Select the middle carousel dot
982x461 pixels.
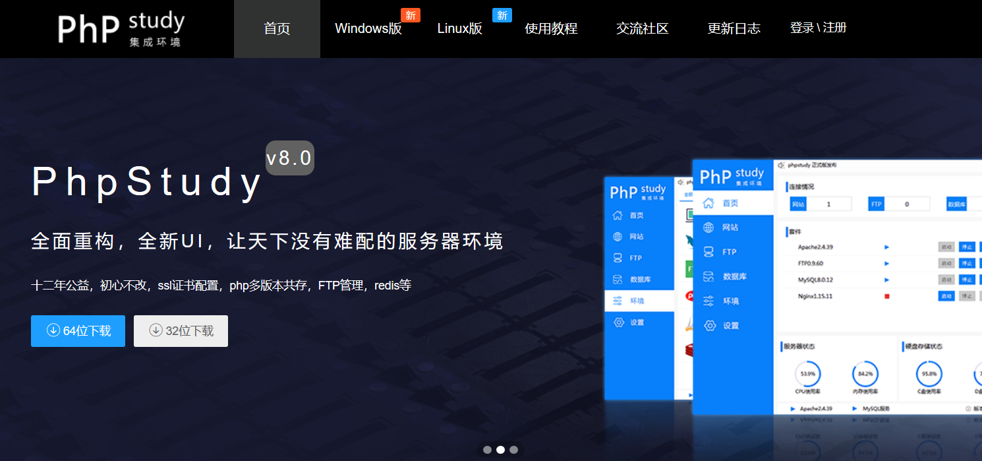point(500,449)
